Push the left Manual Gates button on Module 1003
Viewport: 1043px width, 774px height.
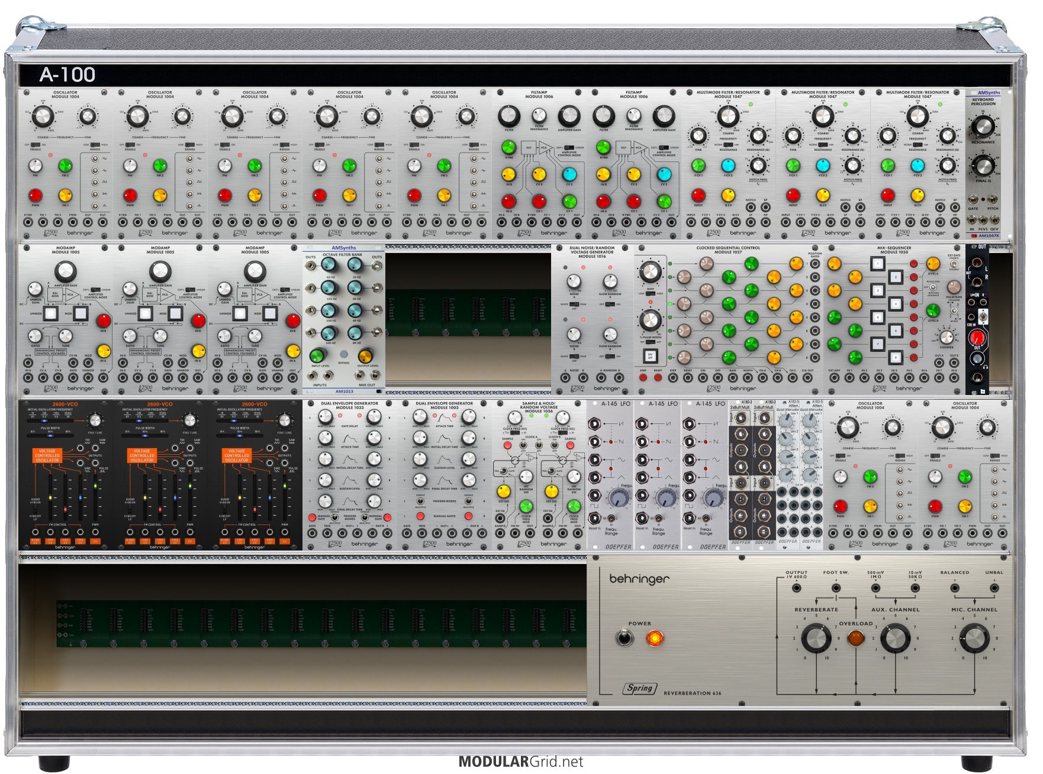[x=420, y=516]
